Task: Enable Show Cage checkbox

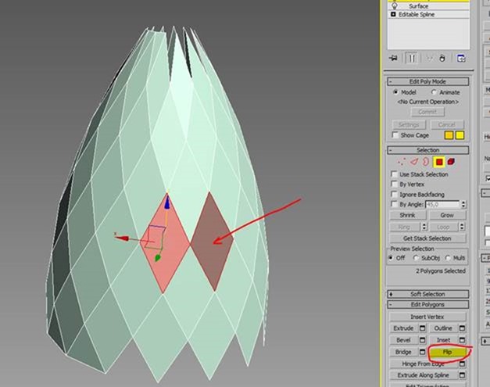Action: [395, 135]
